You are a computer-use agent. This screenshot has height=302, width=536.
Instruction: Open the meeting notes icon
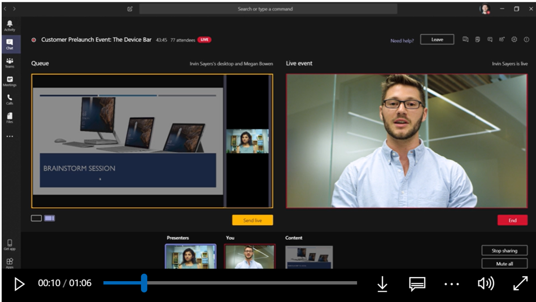(x=478, y=40)
